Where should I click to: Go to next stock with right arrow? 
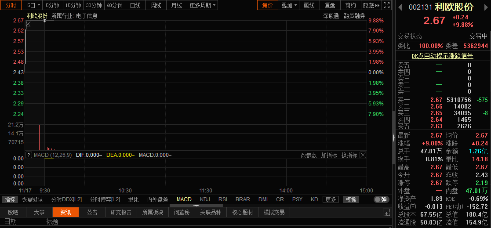pyautogui.click(x=486, y=7)
